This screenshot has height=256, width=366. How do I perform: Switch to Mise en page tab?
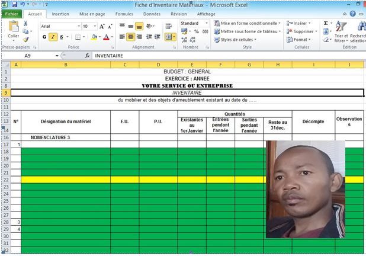92,14
